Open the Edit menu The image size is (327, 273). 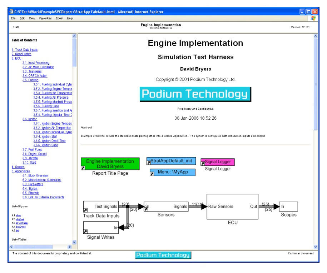pos(22,18)
